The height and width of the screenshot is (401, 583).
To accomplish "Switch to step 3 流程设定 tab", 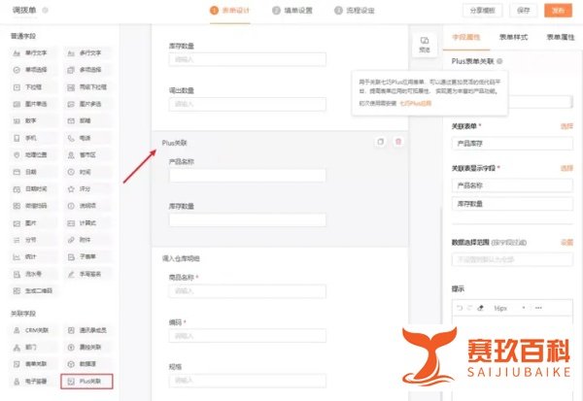I will (x=355, y=11).
